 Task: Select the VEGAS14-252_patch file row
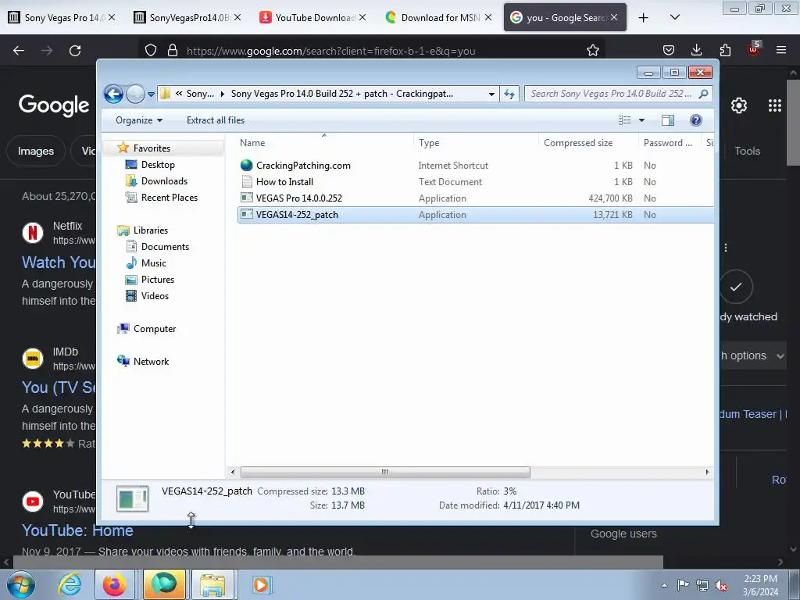tap(476, 215)
